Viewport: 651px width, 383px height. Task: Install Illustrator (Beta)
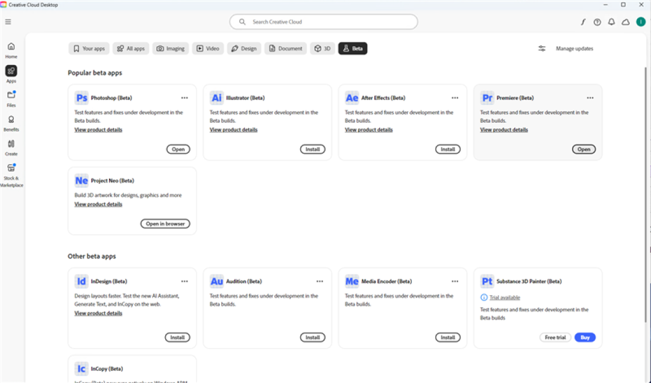pyautogui.click(x=313, y=149)
